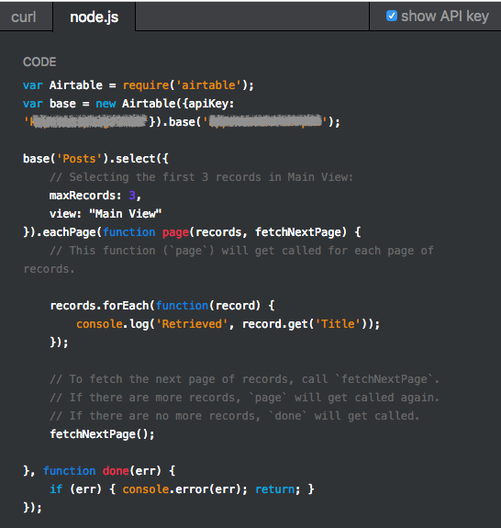Click the console.error(err); return line
The image size is (501, 528).
(182, 489)
